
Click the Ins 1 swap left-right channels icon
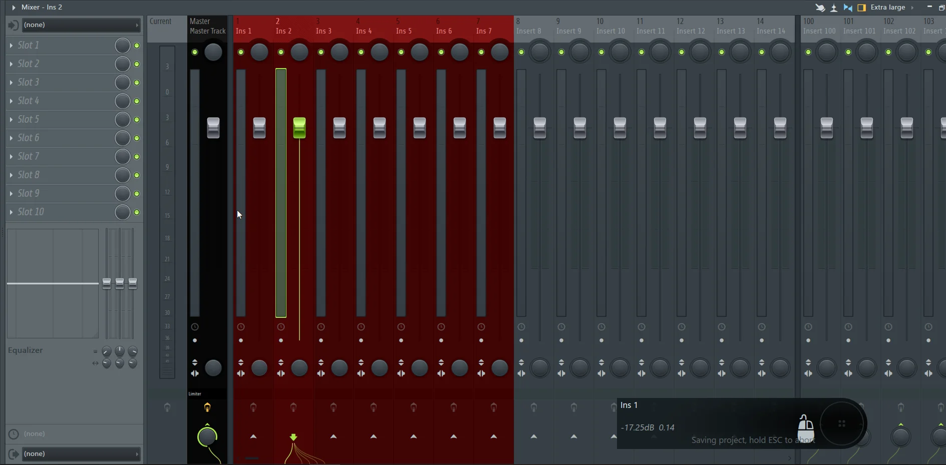[x=241, y=373]
